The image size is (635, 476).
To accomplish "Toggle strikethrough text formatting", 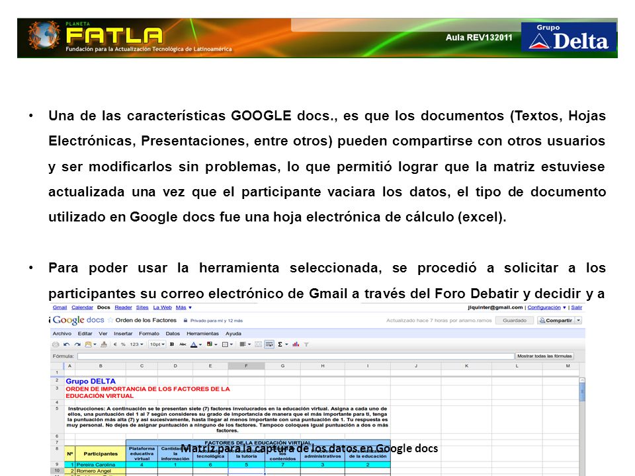I will 183,344.
